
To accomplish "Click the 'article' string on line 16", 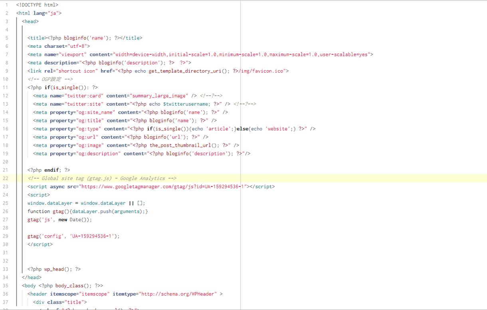I will (x=219, y=129).
